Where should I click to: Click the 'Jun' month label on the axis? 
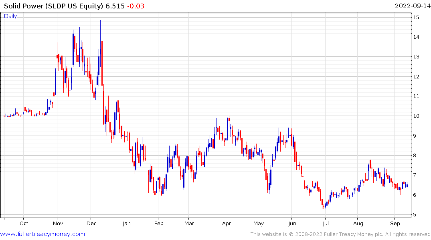coord(292,223)
